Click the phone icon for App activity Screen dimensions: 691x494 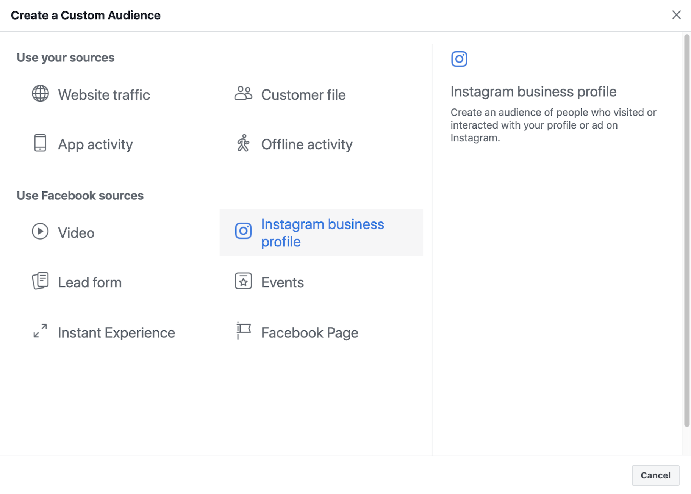coord(40,143)
